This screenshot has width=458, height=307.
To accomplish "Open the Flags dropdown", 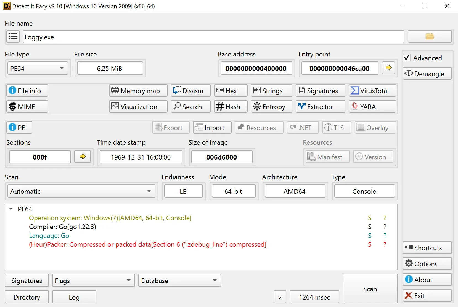I will (93, 281).
